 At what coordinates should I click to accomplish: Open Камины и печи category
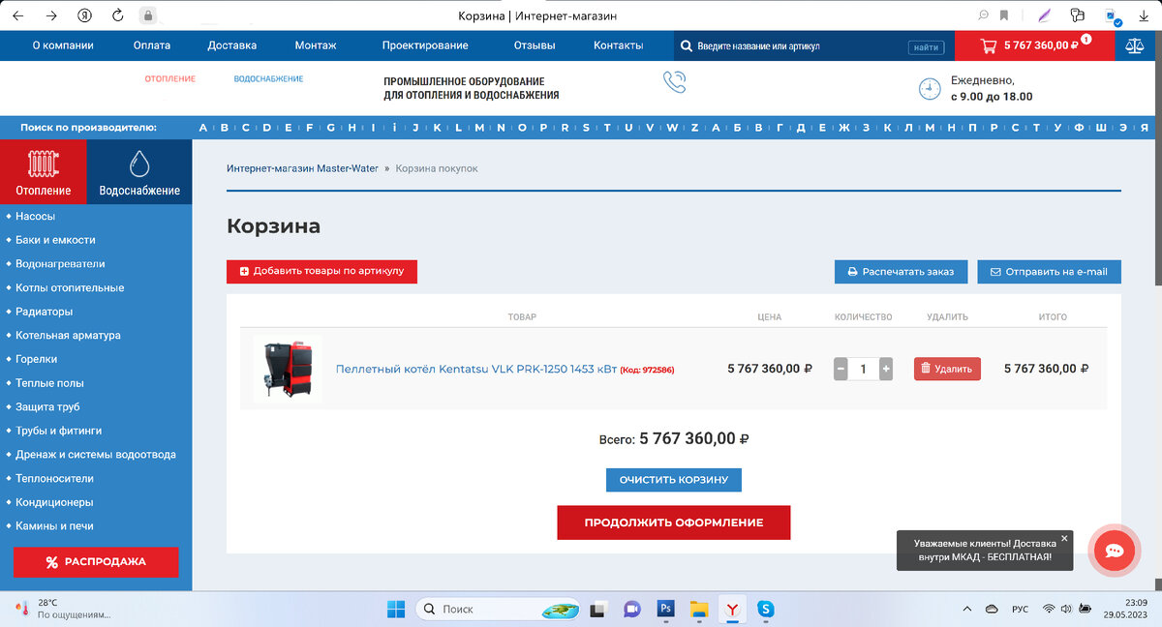pos(54,526)
